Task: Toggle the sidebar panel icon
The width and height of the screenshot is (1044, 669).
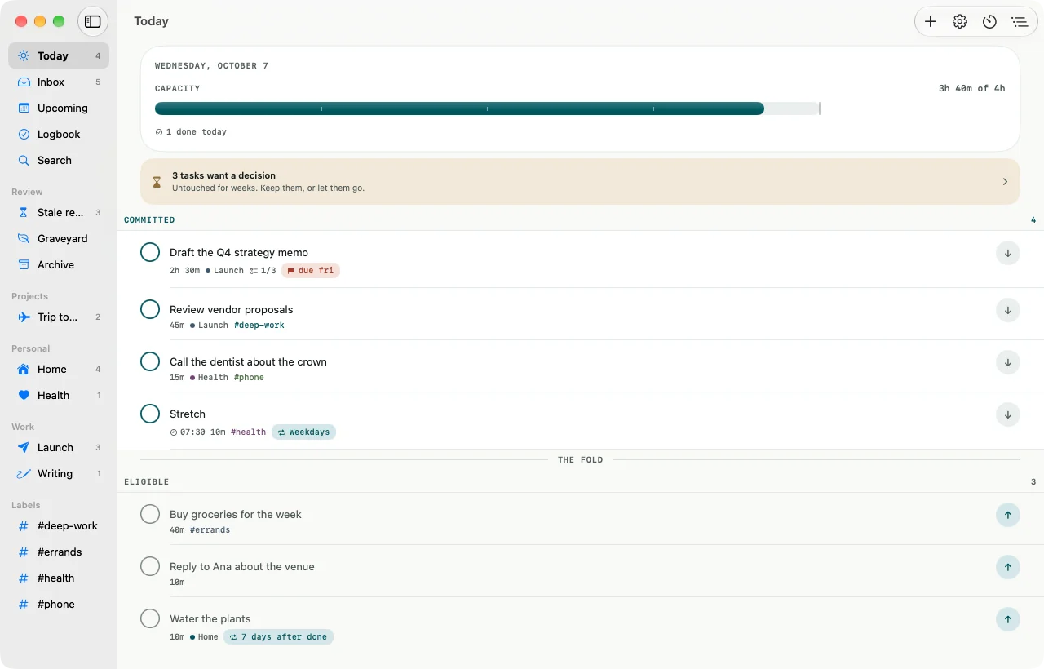Action: (93, 21)
